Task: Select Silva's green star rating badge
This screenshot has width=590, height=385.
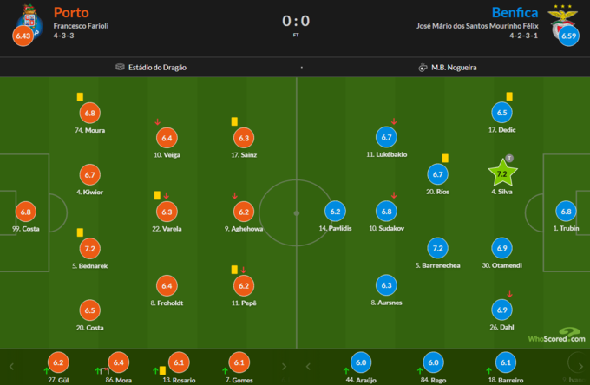Action: (x=501, y=173)
